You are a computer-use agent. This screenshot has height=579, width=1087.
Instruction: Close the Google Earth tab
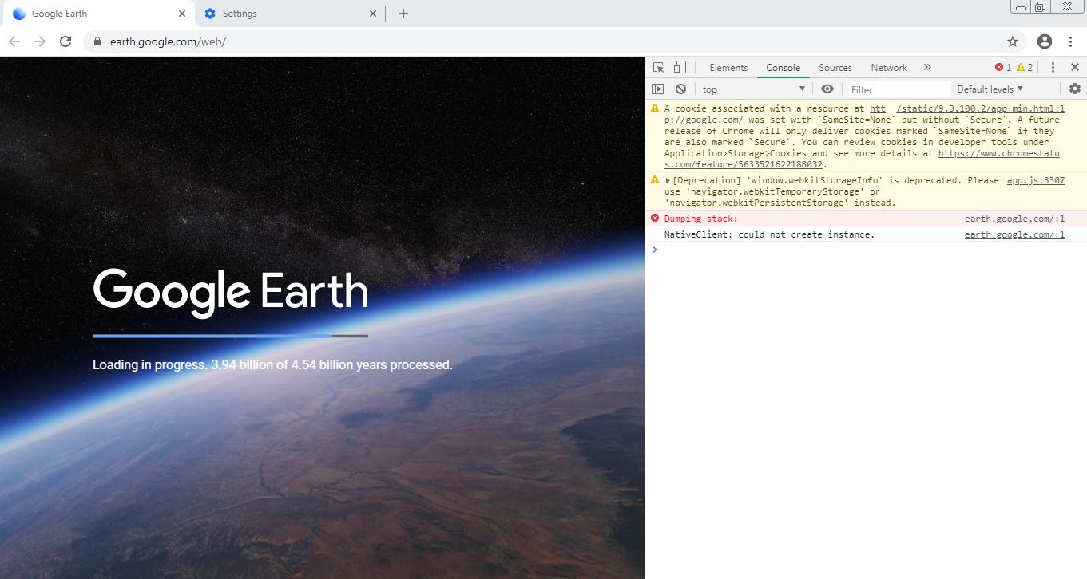point(182,14)
